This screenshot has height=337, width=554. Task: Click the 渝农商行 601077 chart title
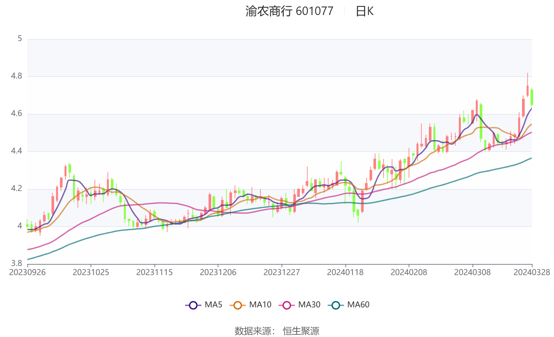coord(289,11)
